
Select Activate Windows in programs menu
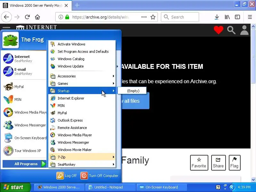(82, 44)
